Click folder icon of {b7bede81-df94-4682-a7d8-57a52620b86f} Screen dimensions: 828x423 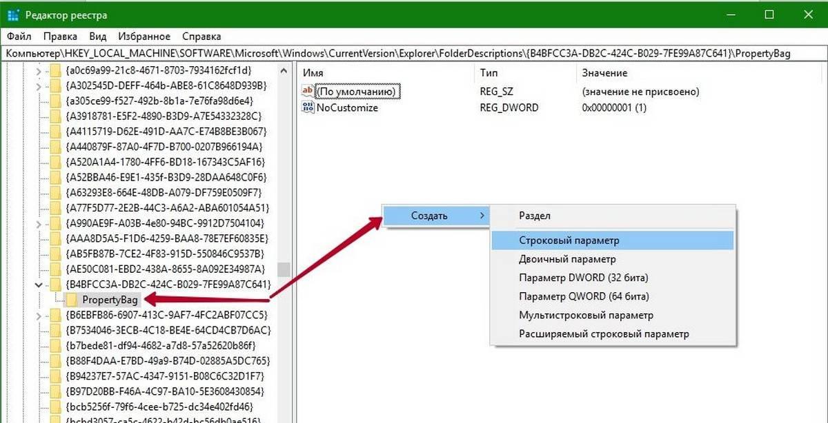pos(56,345)
